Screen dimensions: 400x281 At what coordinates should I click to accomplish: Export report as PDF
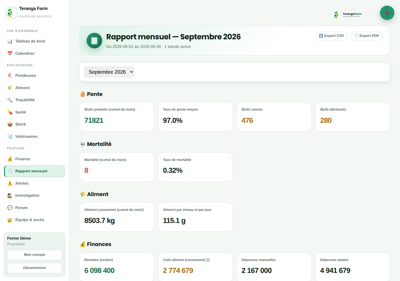click(367, 36)
